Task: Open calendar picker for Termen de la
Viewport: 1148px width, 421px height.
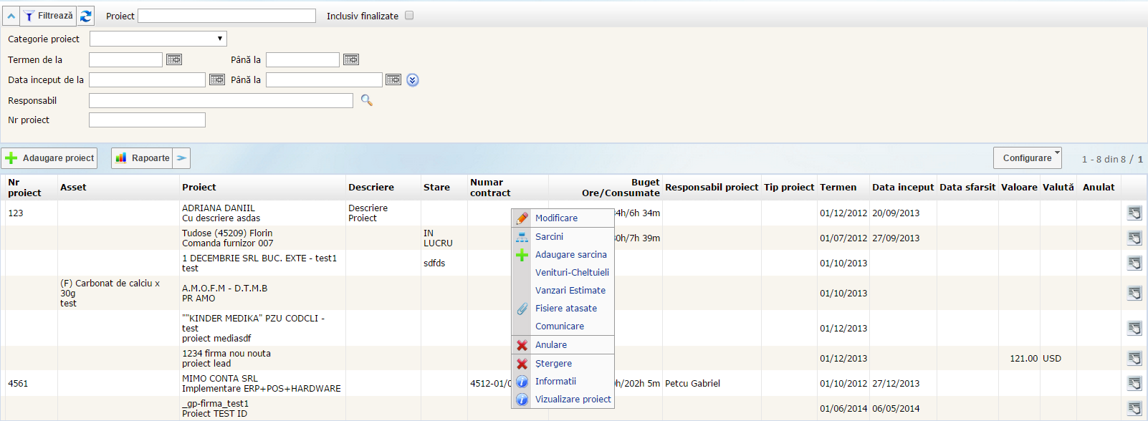Action: tap(174, 59)
